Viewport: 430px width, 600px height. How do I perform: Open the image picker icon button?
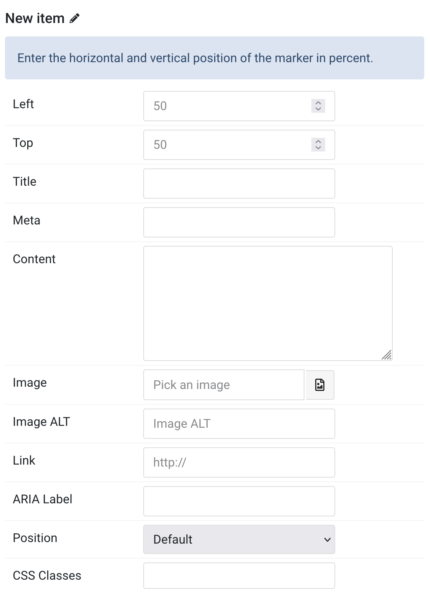click(x=320, y=385)
